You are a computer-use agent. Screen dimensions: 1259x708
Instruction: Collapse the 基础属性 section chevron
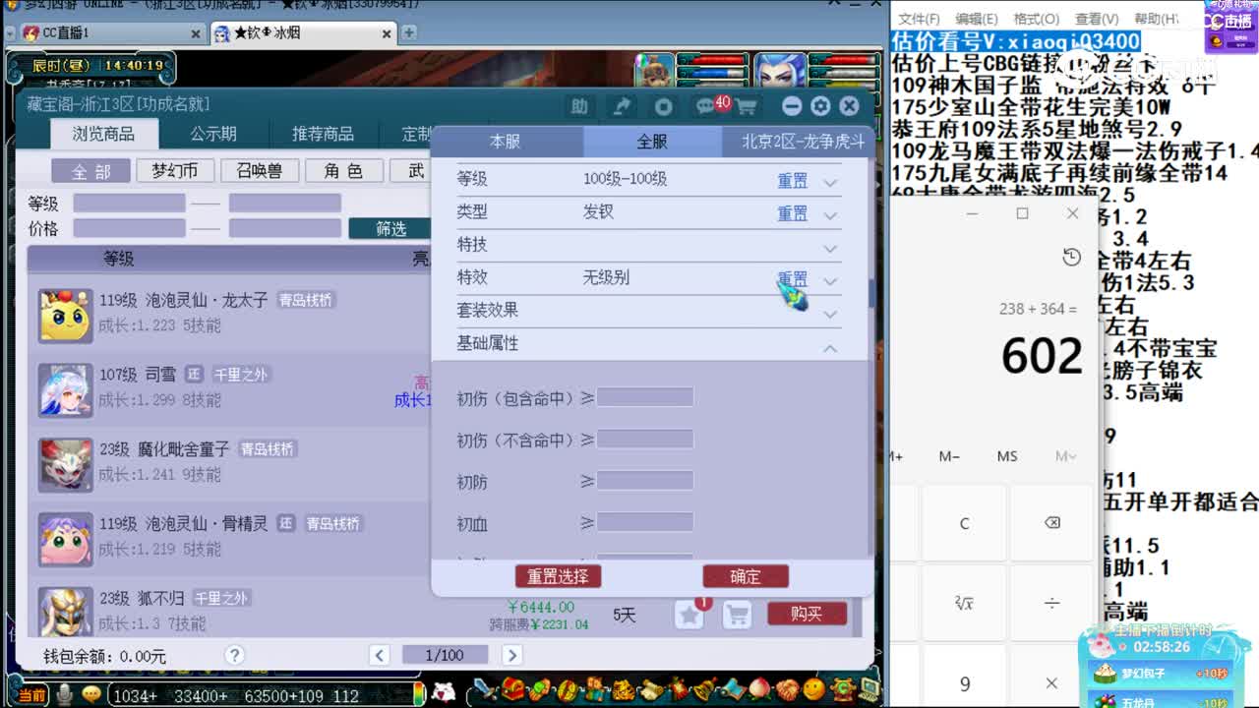[830, 348]
